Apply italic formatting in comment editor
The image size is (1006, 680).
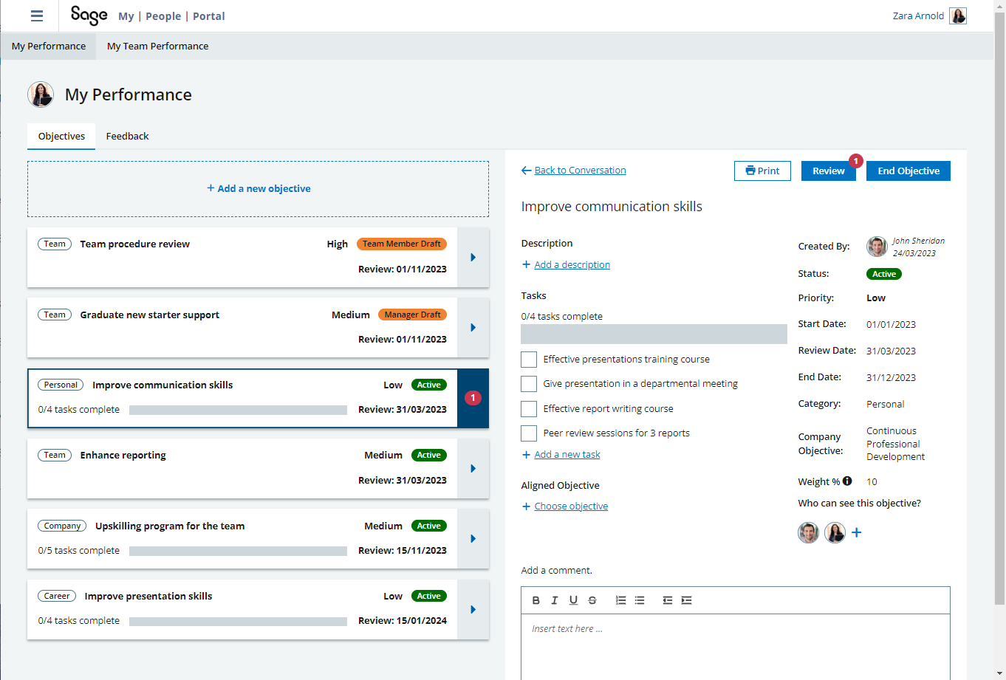click(555, 600)
